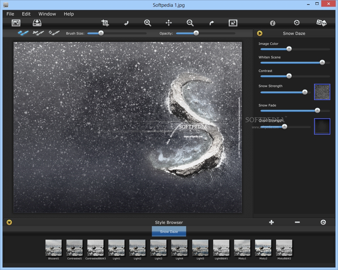338x270 pixels.
Task: Click the snow texture swatch
Action: click(322, 92)
